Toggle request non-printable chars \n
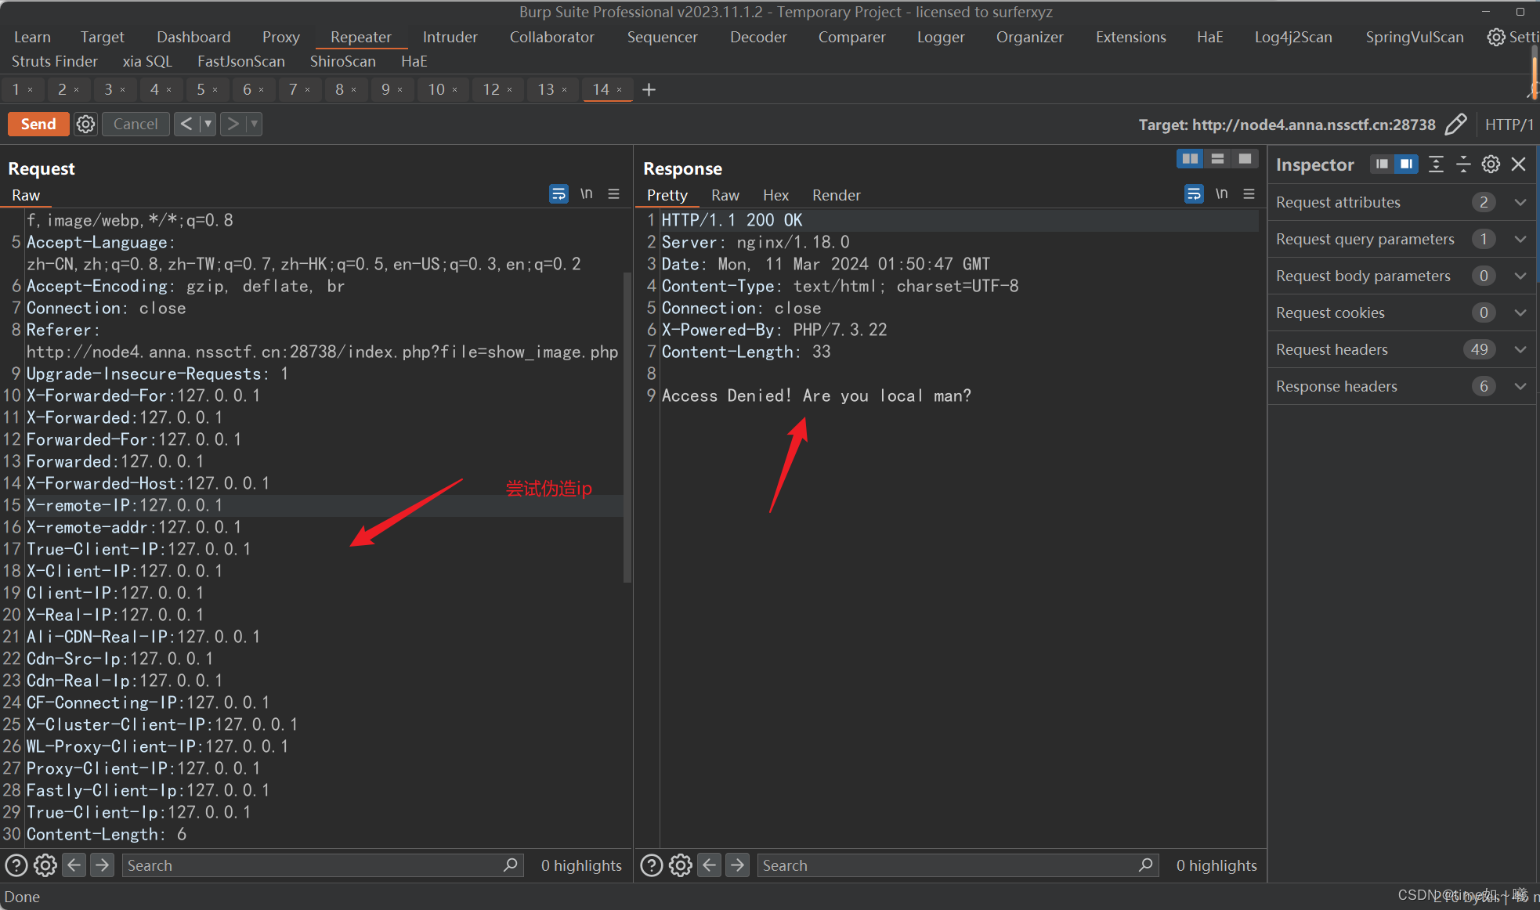Viewport: 1540px width, 910px height. click(586, 193)
